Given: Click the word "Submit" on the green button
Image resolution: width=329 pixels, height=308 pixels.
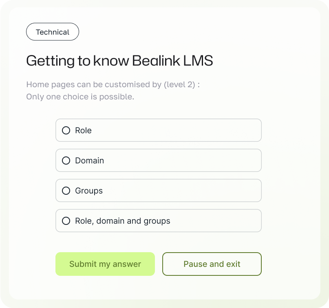Looking at the screenshot, I should point(83,264).
